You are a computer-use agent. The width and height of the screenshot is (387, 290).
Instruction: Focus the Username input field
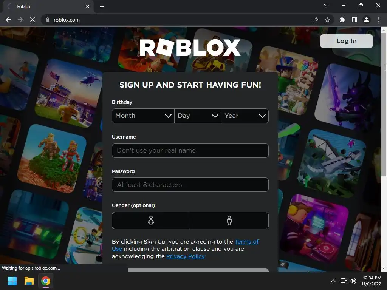pyautogui.click(x=190, y=150)
